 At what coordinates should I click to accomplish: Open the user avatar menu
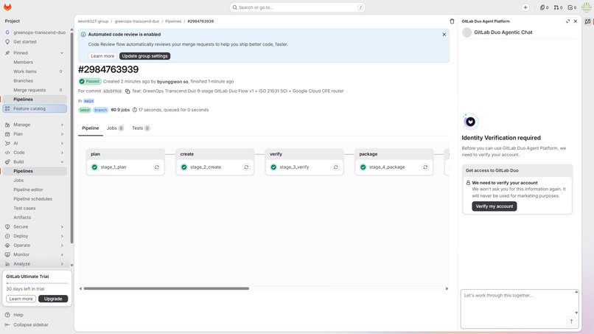pos(587,7)
